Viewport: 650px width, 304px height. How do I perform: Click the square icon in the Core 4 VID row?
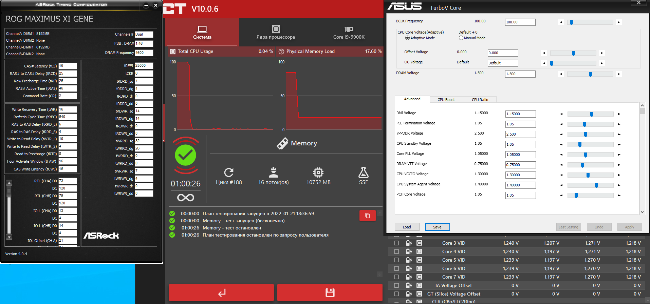419,251
